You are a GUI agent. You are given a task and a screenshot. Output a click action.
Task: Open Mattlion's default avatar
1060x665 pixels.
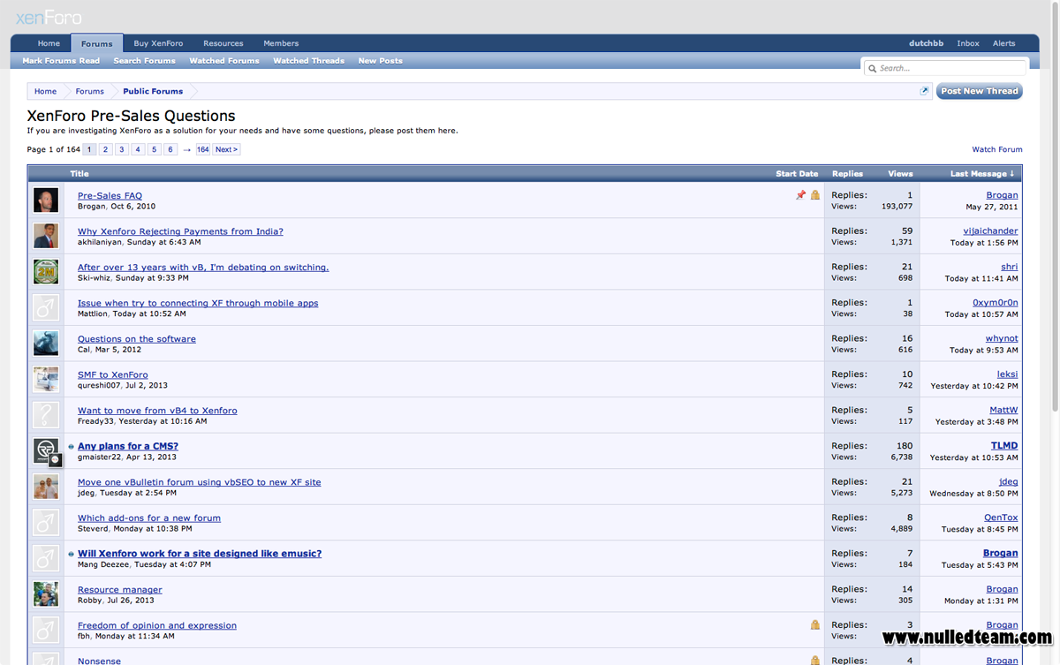pos(46,307)
